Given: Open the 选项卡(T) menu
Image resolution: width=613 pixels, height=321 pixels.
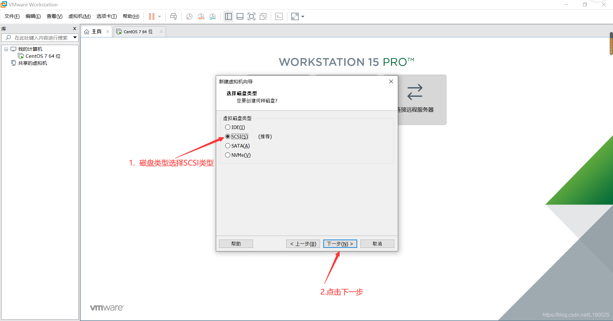Looking at the screenshot, I should pyautogui.click(x=107, y=16).
